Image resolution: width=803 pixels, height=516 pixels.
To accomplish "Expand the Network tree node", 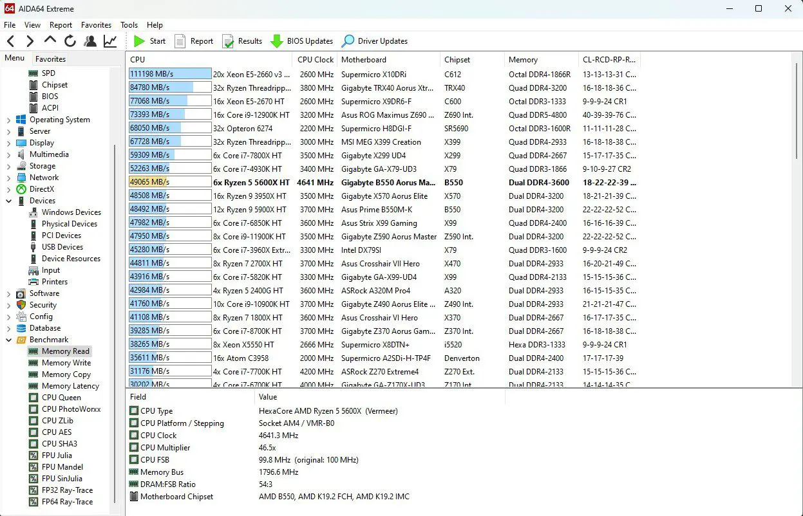I will 8,178.
